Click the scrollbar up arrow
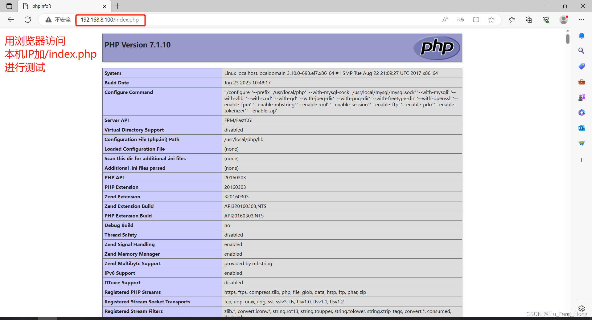 (568, 30)
